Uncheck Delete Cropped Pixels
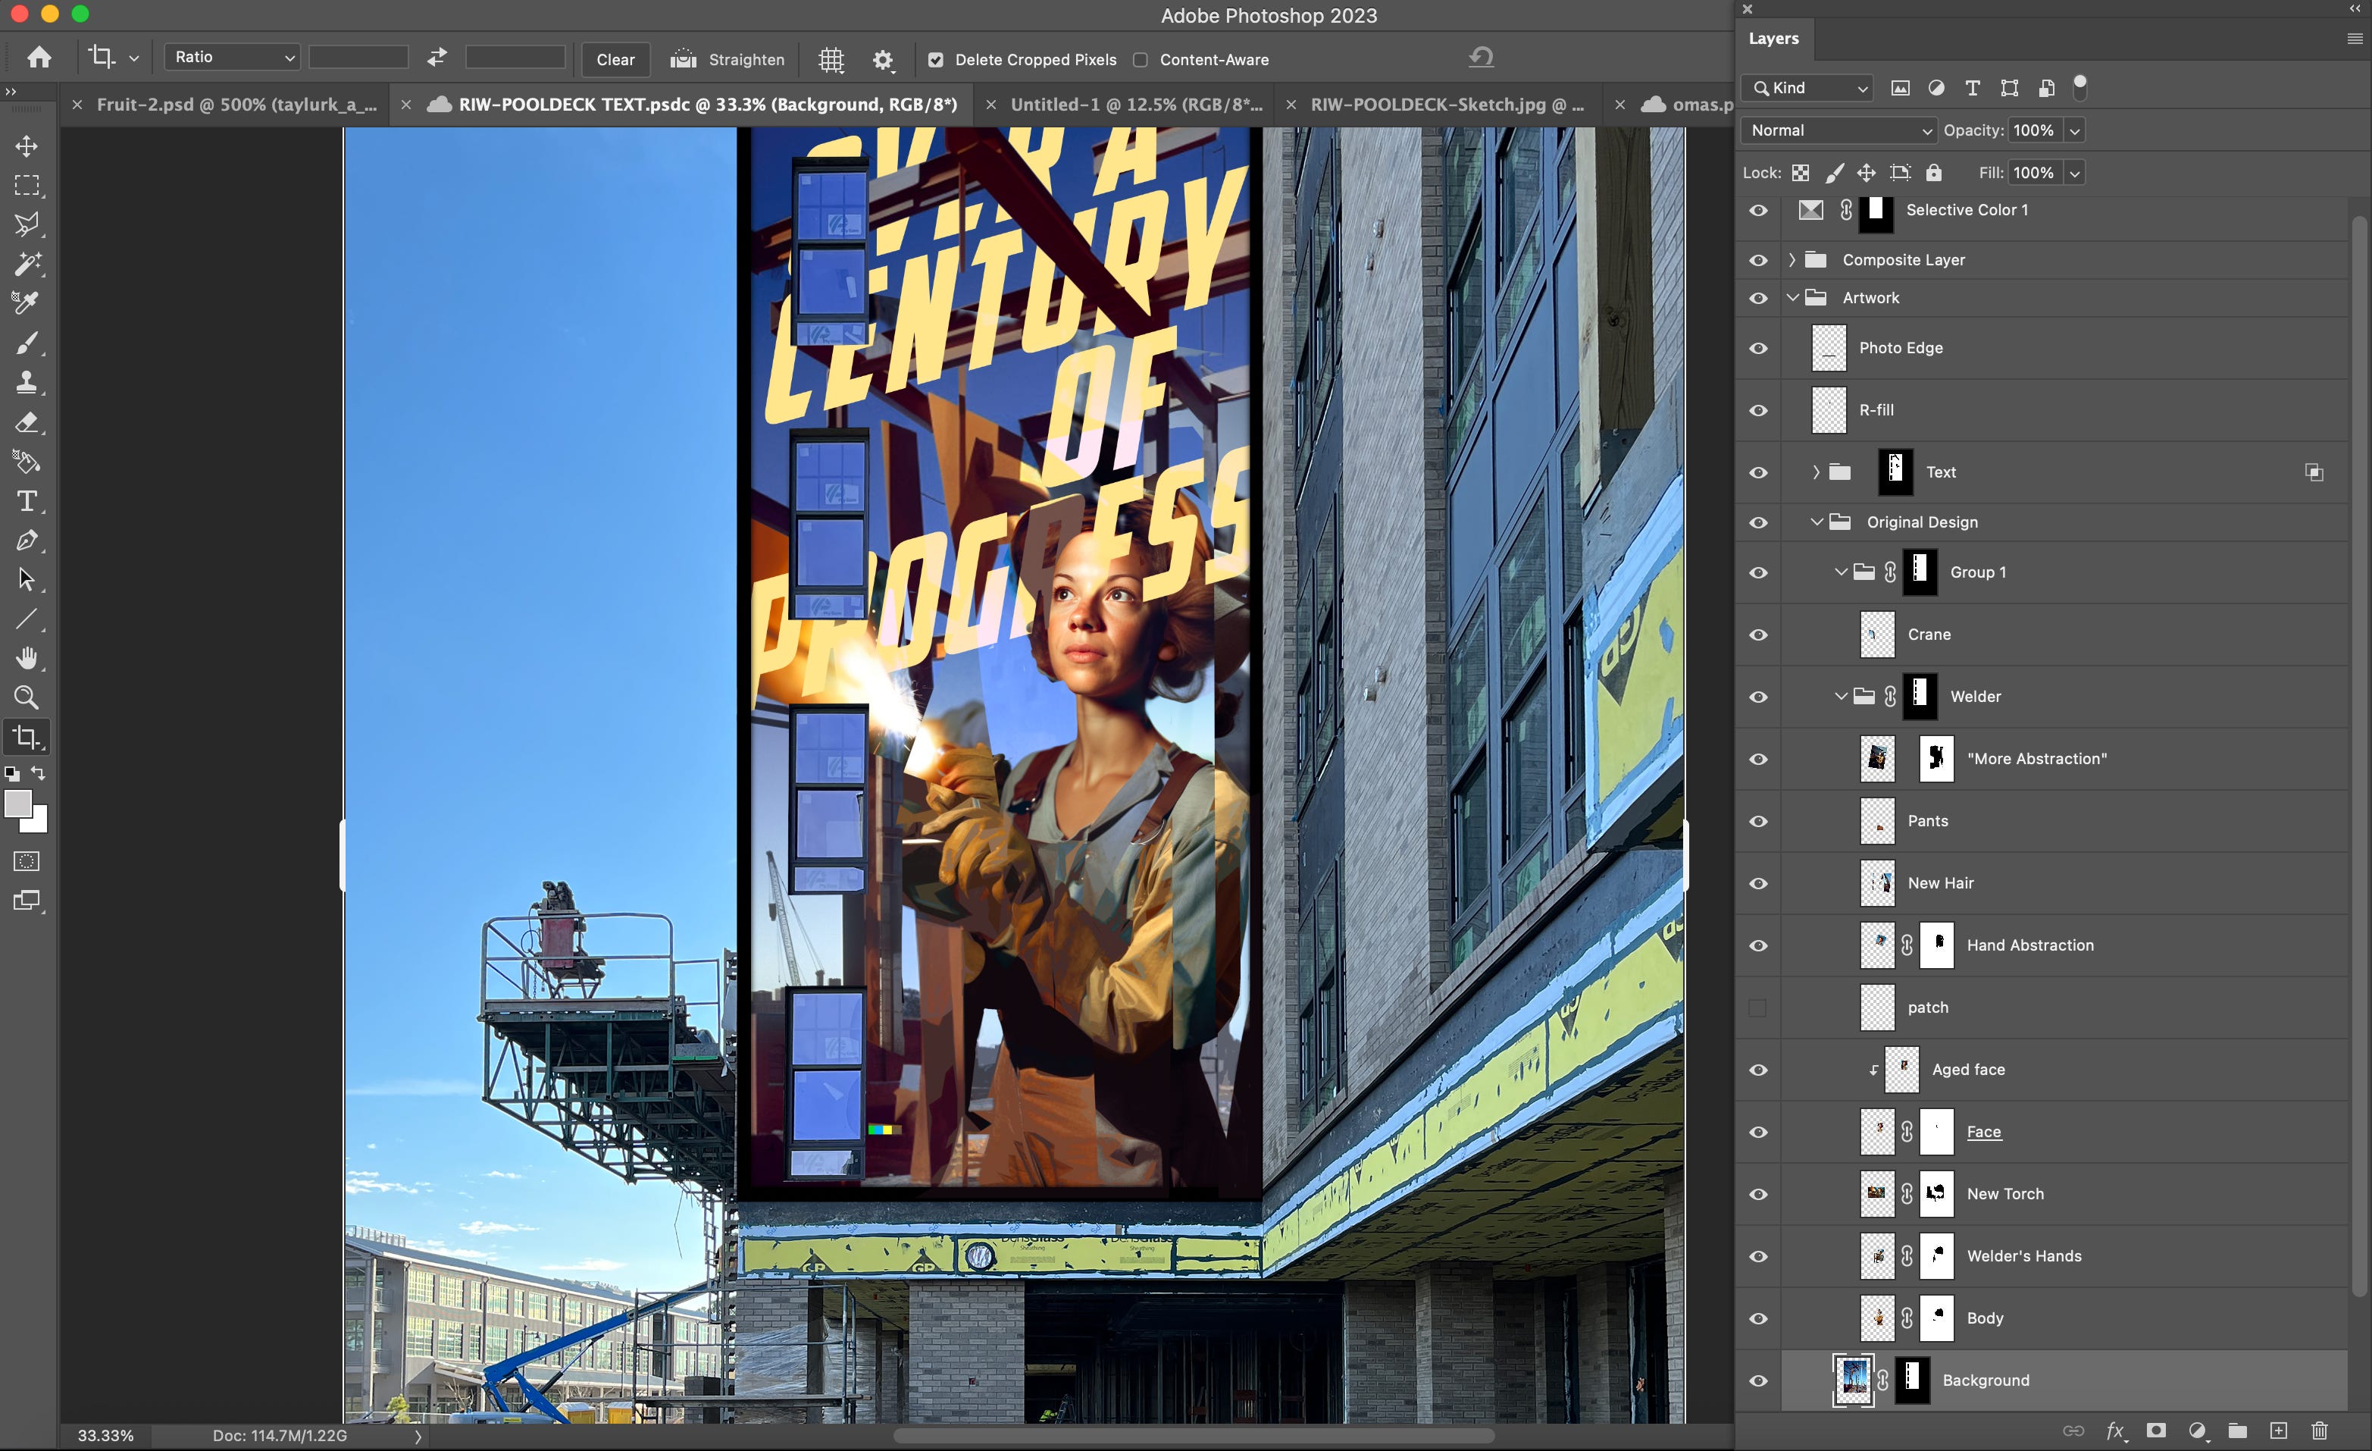Image resolution: width=2372 pixels, height=1451 pixels. [x=934, y=60]
